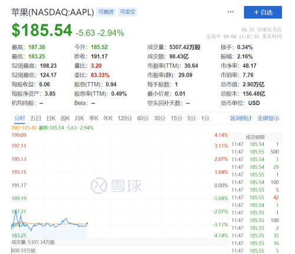Select the 季K chart tab
This screenshot has height=254, width=295.
pyautogui.click(x=94, y=118)
